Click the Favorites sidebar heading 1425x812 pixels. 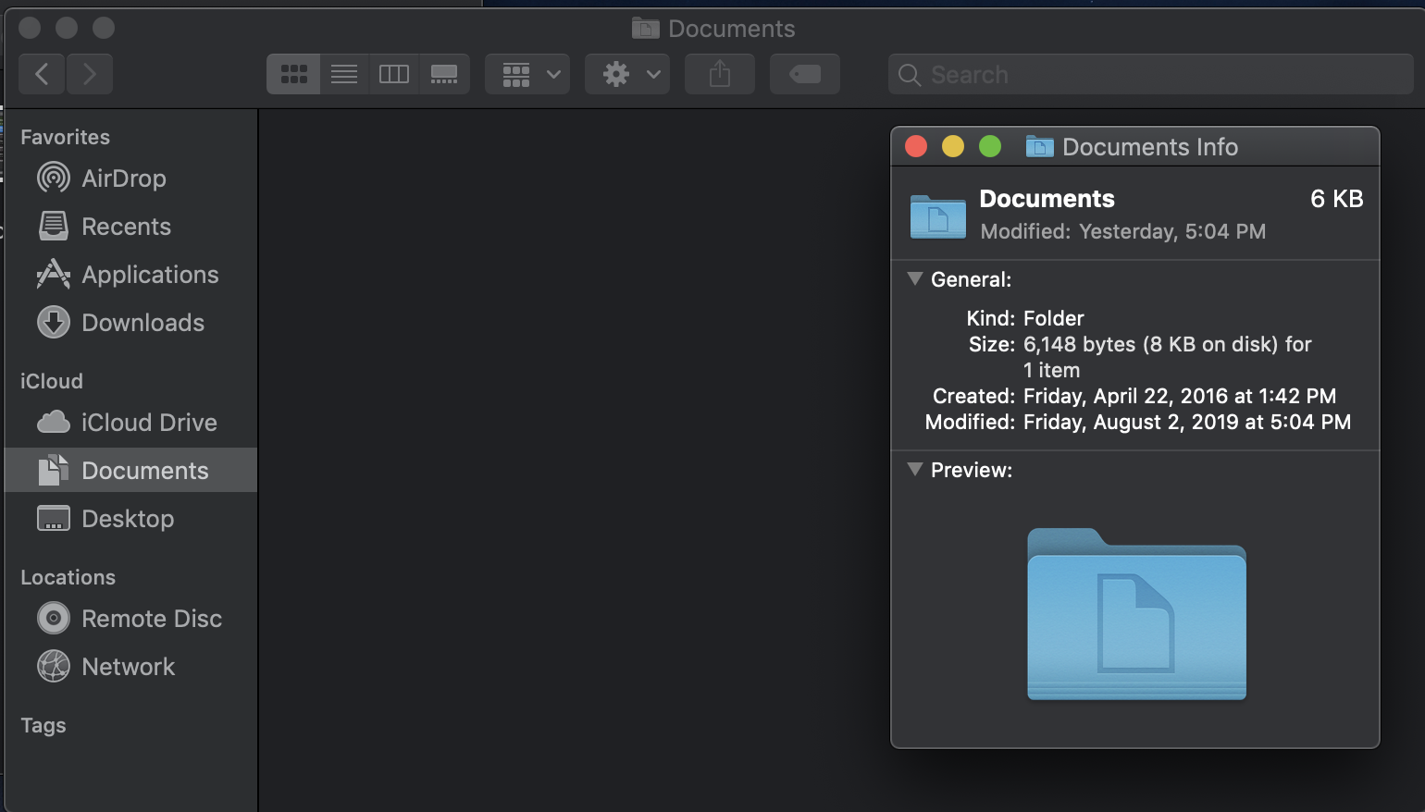coord(65,137)
